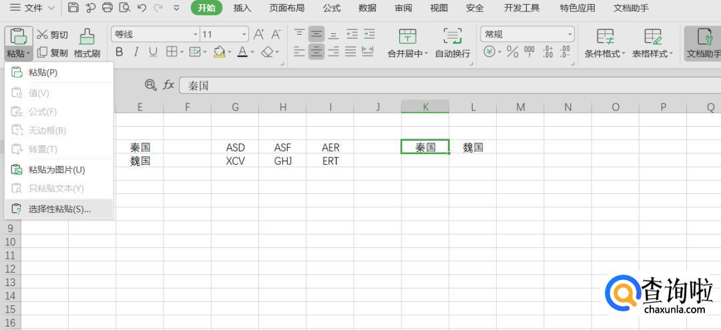
Task: Click the Print Preview icon
Action: click(x=124, y=7)
